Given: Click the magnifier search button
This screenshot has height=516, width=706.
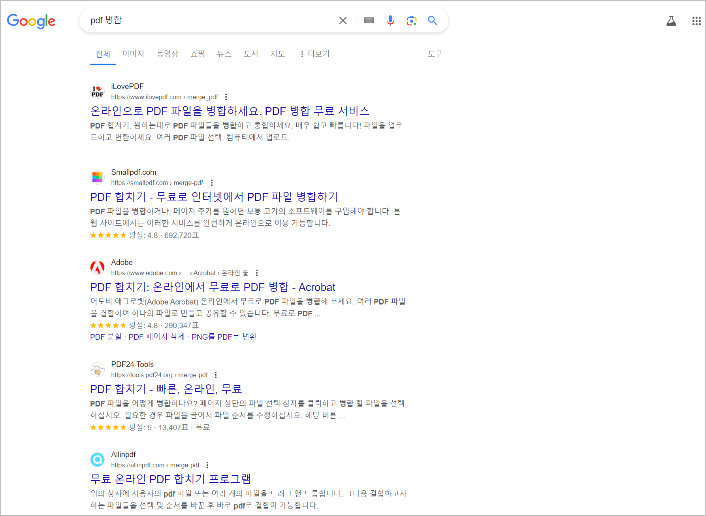Looking at the screenshot, I should pos(433,21).
